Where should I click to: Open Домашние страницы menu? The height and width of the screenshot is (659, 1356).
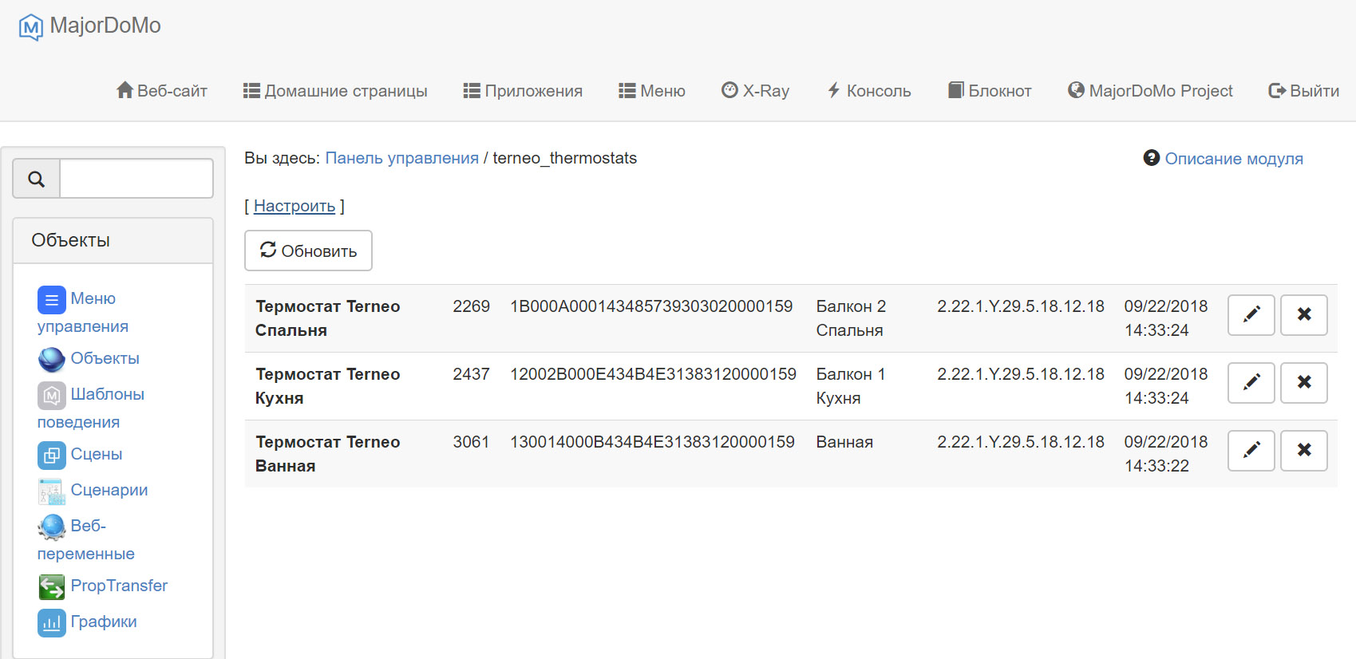click(x=335, y=91)
